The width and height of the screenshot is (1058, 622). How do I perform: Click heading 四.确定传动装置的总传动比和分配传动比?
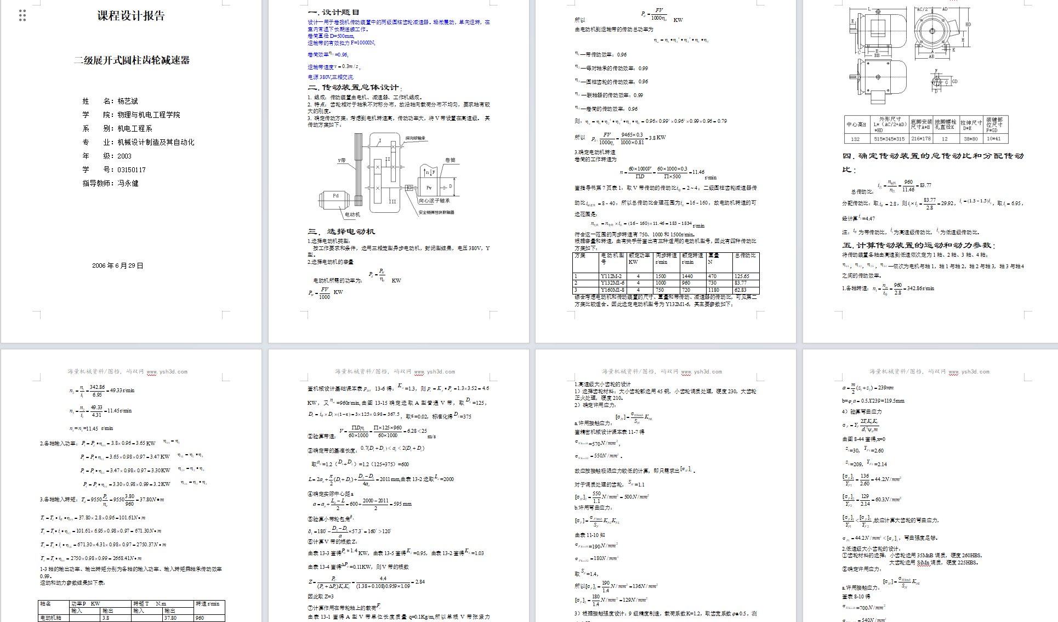tap(933, 162)
